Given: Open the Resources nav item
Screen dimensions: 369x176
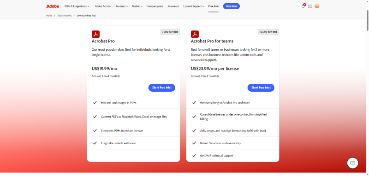Looking at the screenshot, I should (173, 6).
